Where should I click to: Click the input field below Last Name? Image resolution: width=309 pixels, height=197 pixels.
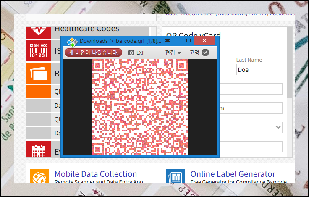[251, 89]
